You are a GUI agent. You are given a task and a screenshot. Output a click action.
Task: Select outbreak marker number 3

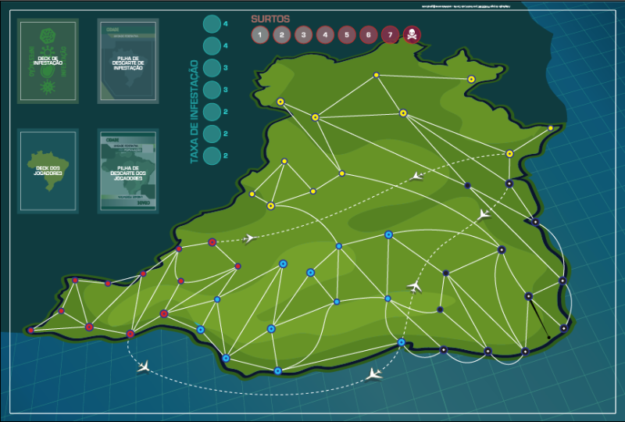pos(303,34)
